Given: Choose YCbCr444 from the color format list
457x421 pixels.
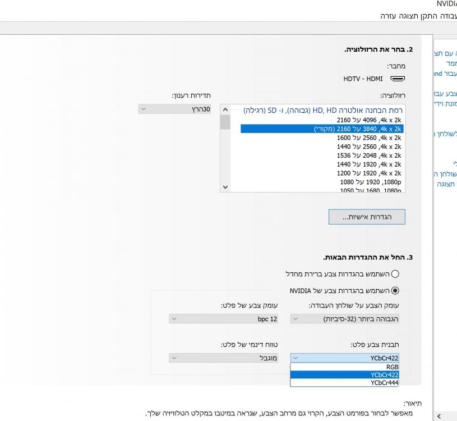Looking at the screenshot, I should pyautogui.click(x=344, y=383).
